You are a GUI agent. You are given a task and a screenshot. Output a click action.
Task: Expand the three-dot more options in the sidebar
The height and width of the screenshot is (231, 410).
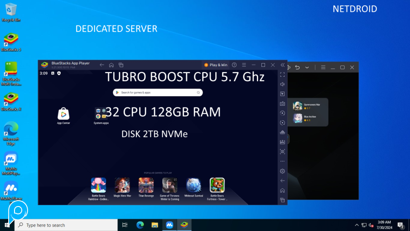point(282,161)
